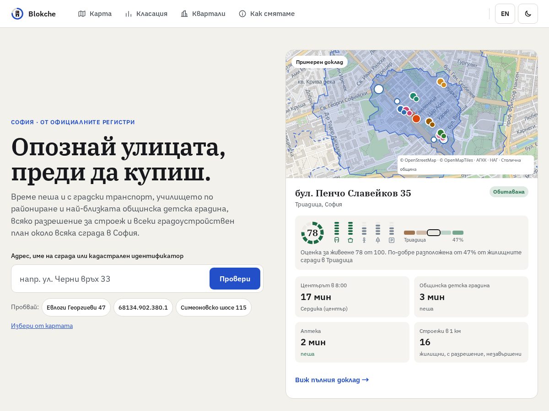Click the 17 мин value
The width and height of the screenshot is (549, 411).
[316, 297]
